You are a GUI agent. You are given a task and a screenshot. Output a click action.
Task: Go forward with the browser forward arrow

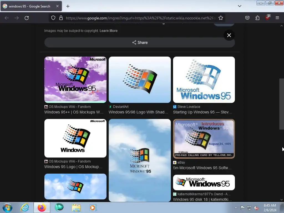[x=17, y=18]
